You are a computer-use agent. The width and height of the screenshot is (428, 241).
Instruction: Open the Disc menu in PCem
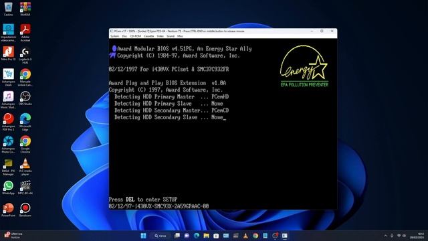coord(124,36)
